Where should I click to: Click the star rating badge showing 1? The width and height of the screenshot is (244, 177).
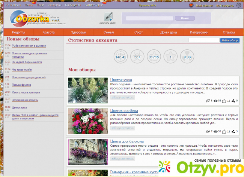click(171, 57)
